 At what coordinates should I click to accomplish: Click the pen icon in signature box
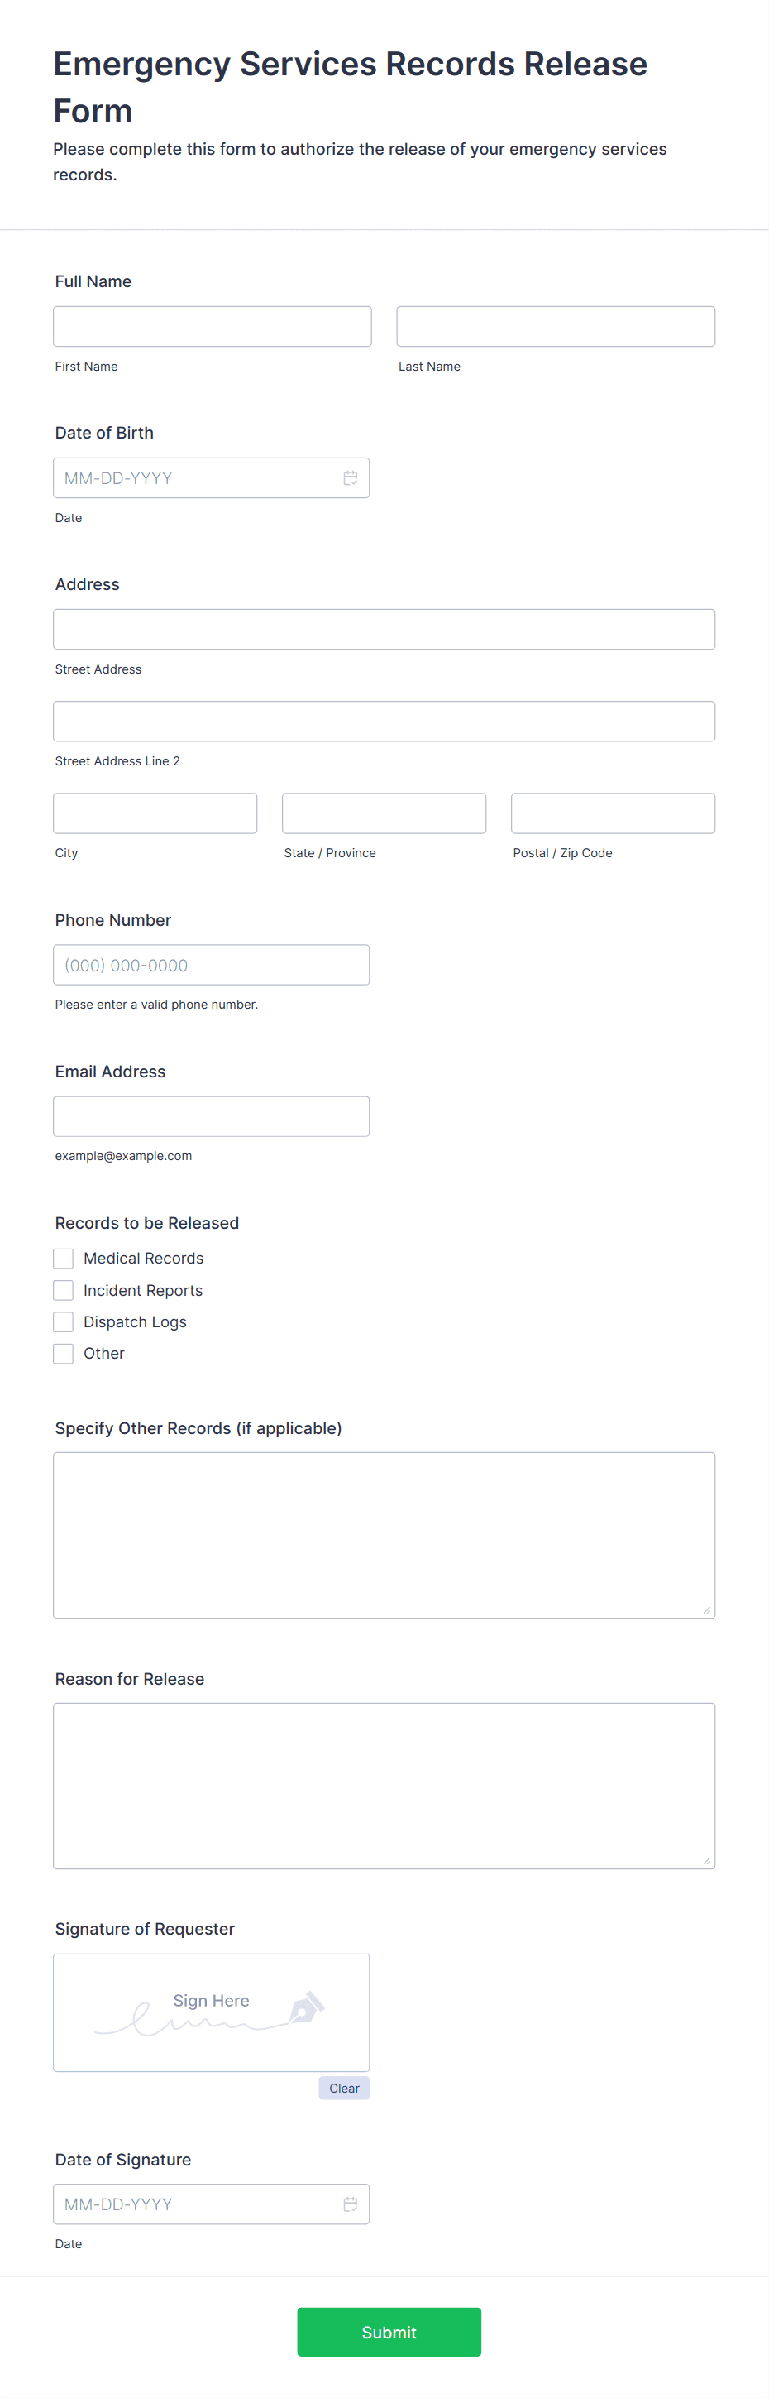(x=307, y=2007)
